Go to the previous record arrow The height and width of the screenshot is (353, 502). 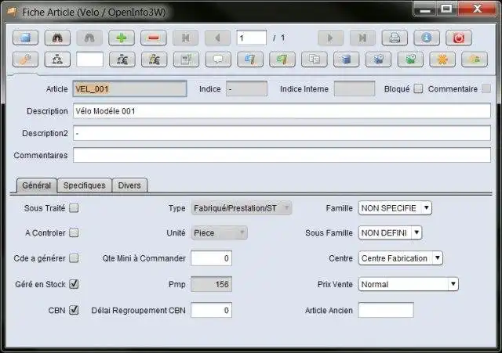218,38
